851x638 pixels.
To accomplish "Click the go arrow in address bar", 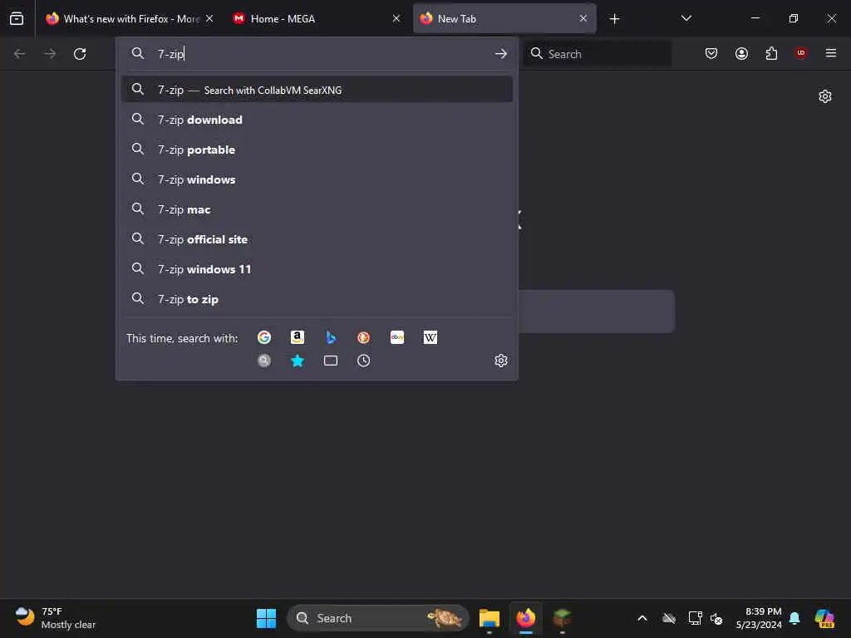I will click(x=501, y=54).
